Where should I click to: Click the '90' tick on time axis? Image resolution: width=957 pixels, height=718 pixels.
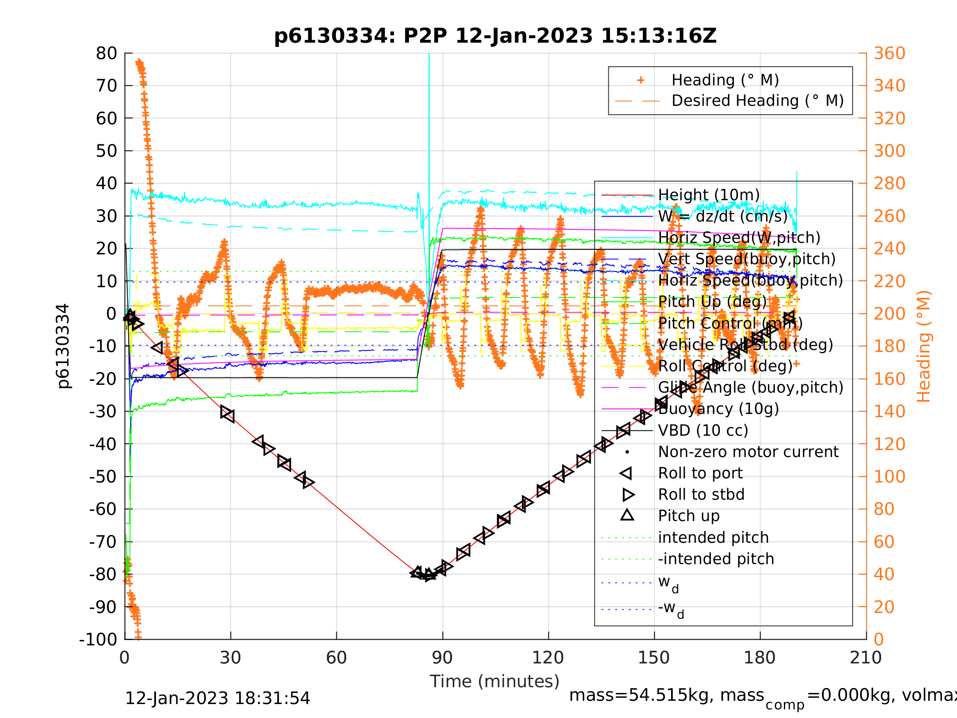pos(442,658)
